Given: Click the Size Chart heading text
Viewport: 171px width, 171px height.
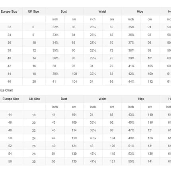Looking at the screenshot, I should [6, 90].
